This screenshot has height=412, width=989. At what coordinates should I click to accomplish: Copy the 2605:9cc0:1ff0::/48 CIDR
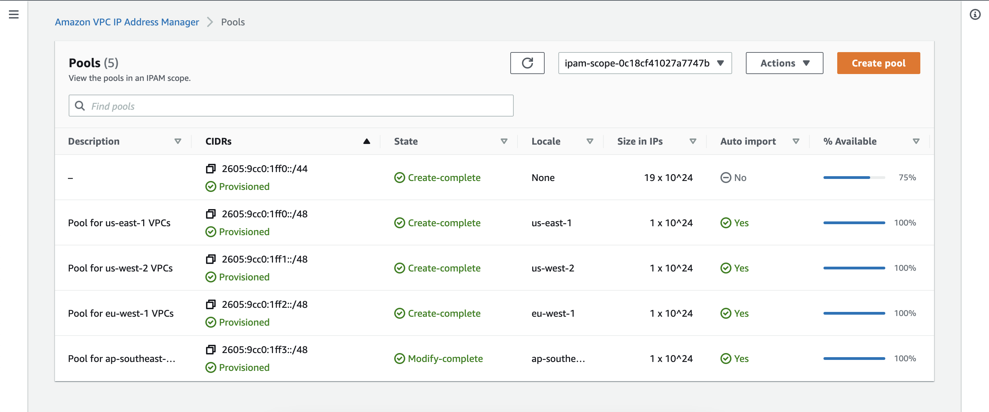coord(211,214)
